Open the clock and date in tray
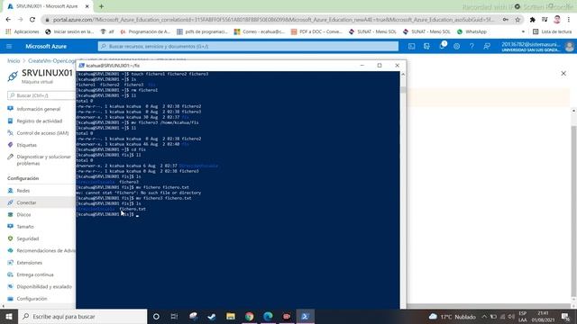577x324 pixels. (543, 316)
